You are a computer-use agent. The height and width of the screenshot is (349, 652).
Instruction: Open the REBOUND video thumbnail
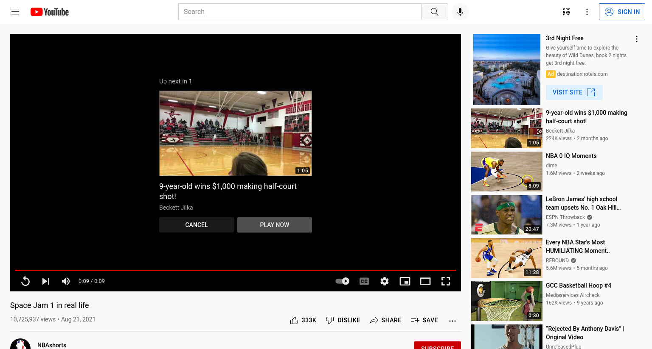507,258
